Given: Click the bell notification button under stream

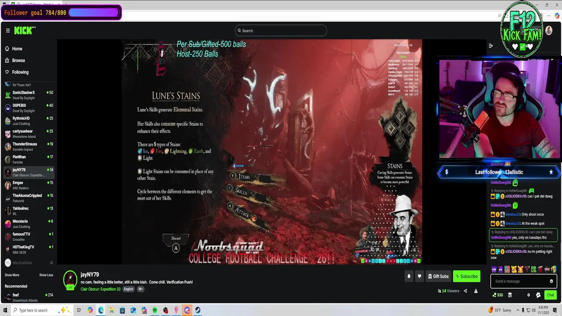Looking at the screenshot, I should pyautogui.click(x=409, y=276).
